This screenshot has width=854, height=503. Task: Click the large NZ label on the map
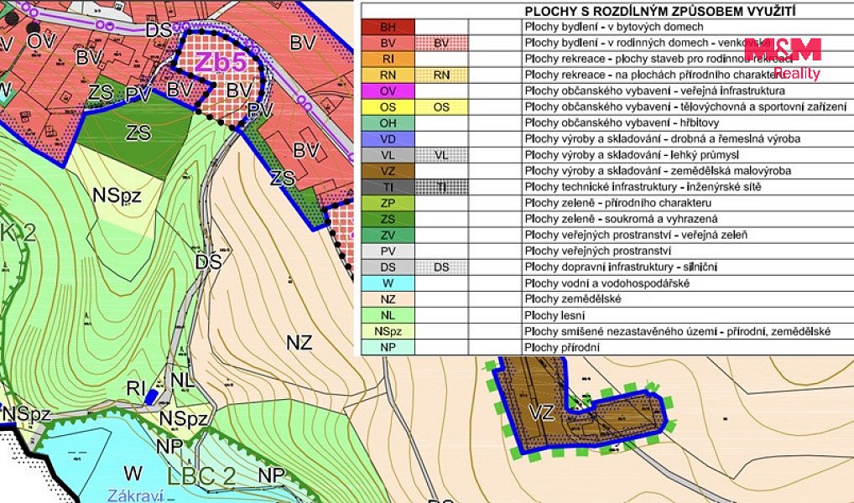coord(299,342)
